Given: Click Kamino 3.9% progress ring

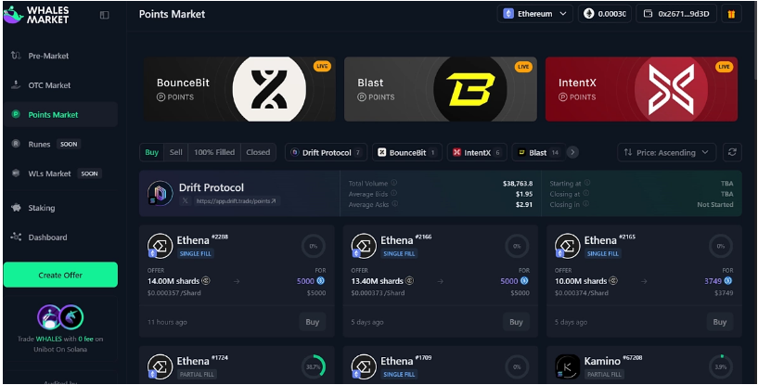Looking at the screenshot, I should [x=720, y=366].
